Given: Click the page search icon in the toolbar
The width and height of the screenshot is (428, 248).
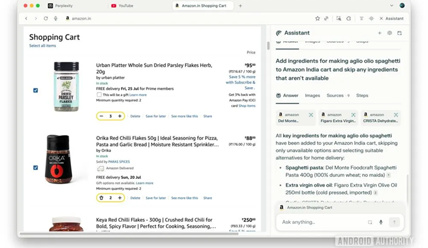Looking at the screenshot, I should pyautogui.click(x=339, y=19).
